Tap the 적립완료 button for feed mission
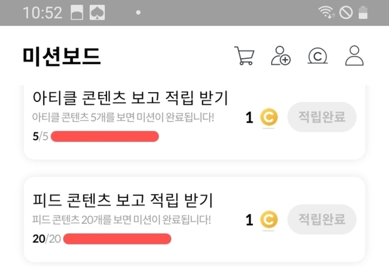 [x=321, y=219]
